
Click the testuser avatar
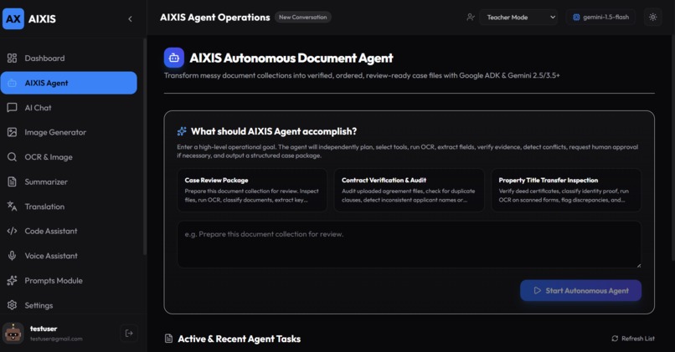(13, 333)
